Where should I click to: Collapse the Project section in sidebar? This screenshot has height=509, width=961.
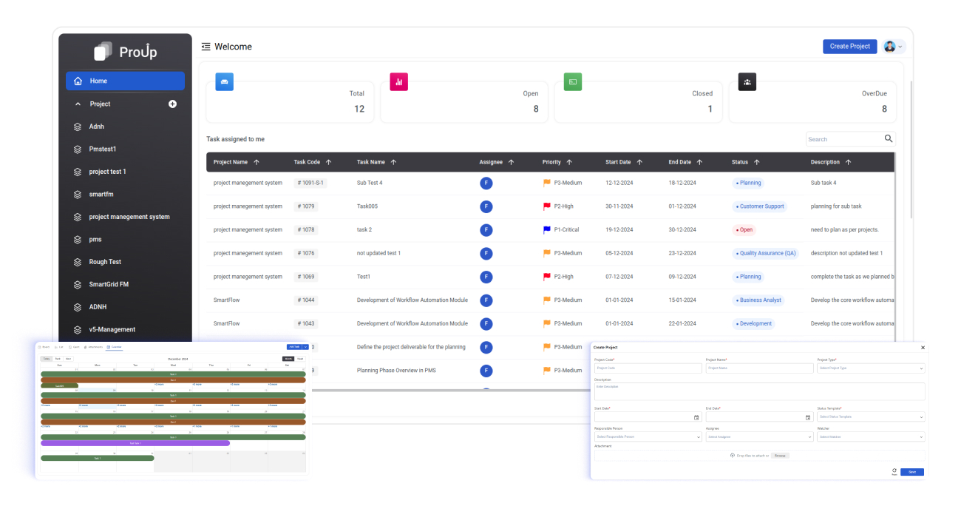click(x=78, y=104)
